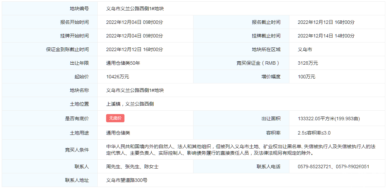Click the 地块编号 value text

point(135,9)
